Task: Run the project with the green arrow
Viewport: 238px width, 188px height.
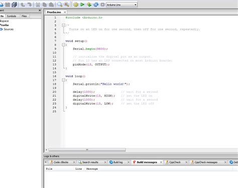Action: [x=82, y=5]
